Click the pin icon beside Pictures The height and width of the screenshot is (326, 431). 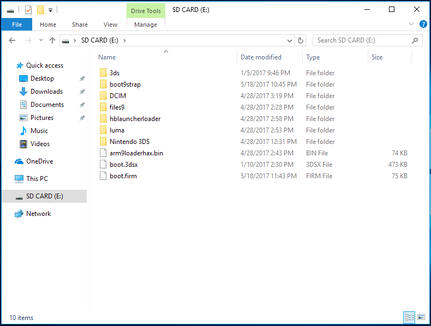pos(82,118)
